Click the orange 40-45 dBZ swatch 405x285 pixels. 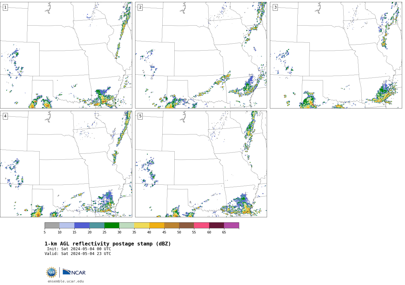tap(157, 226)
